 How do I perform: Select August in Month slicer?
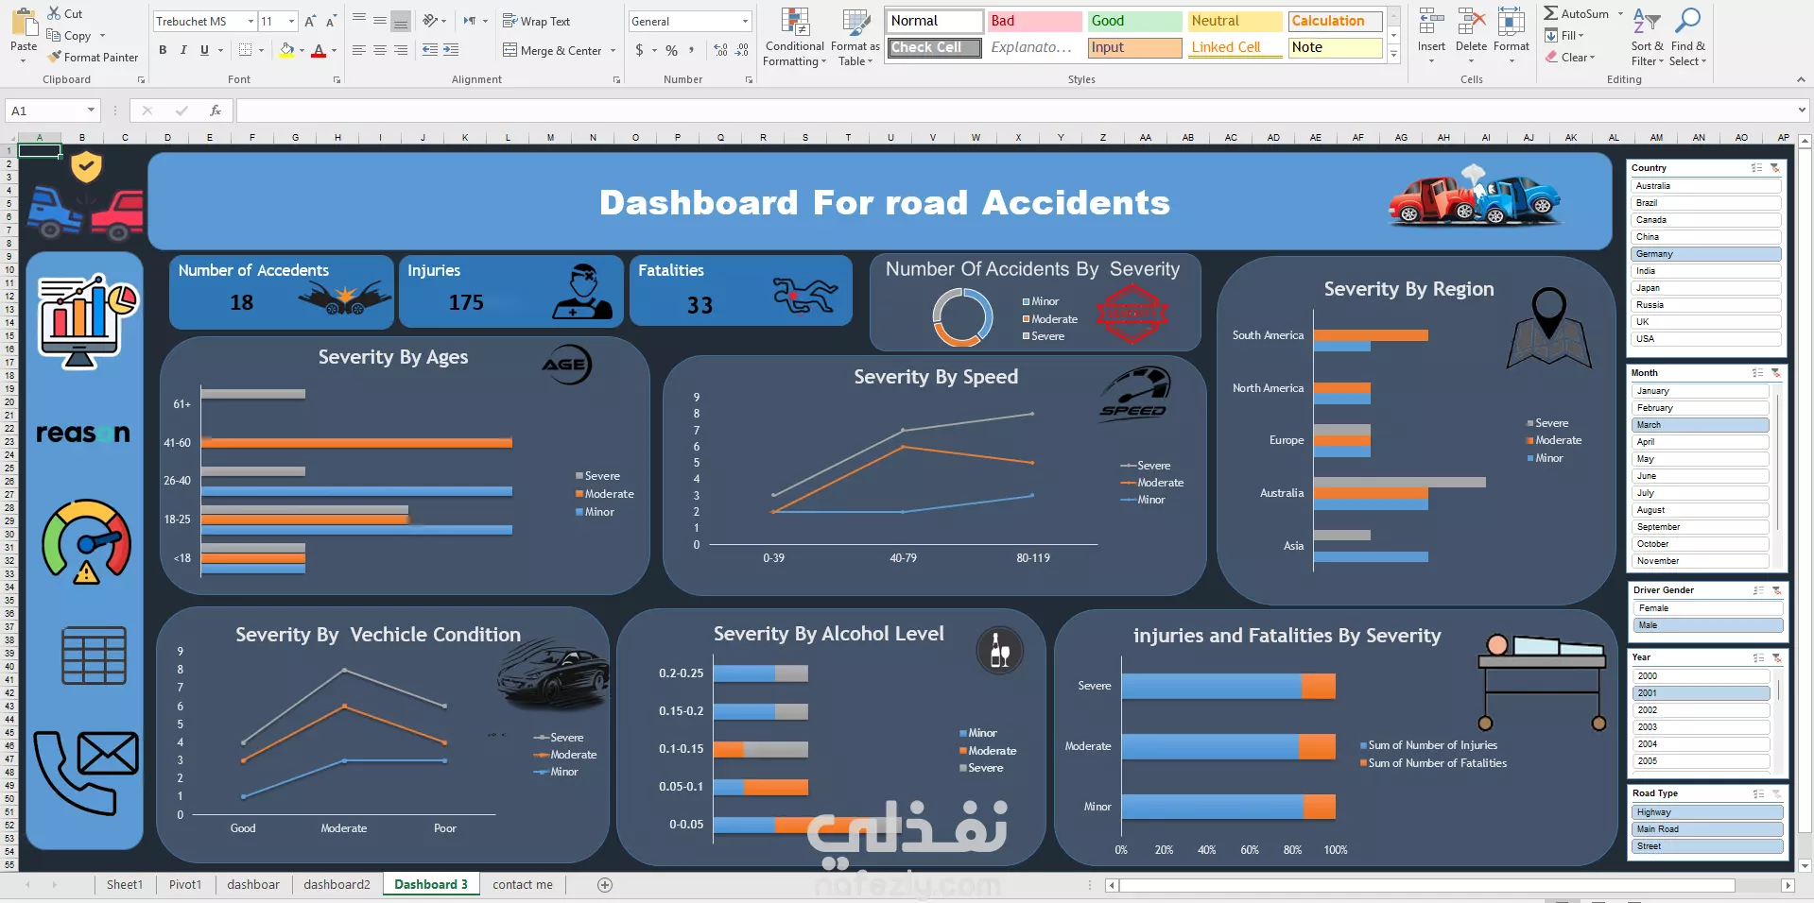tap(1701, 510)
